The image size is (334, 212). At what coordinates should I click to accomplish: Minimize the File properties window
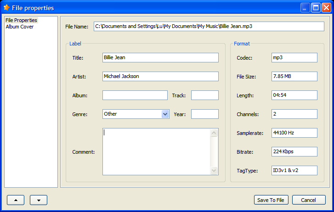pos(305,8)
